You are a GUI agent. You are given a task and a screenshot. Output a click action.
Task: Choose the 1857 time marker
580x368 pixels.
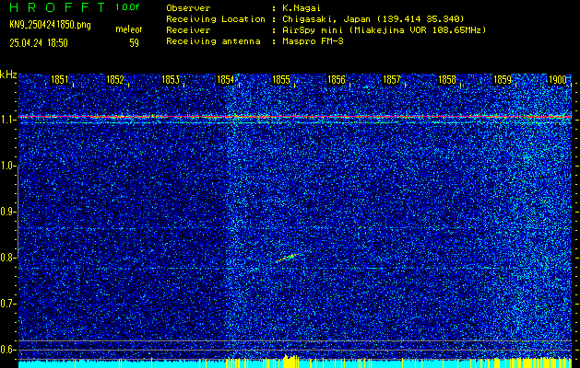[392, 80]
